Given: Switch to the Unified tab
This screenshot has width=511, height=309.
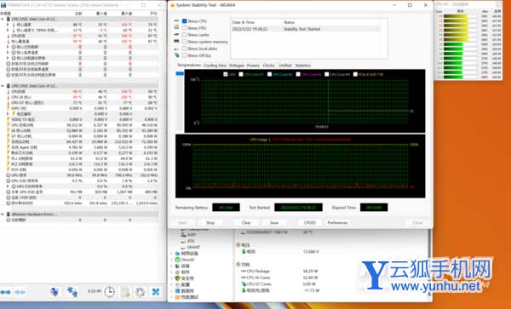Looking at the screenshot, I should [285, 66].
